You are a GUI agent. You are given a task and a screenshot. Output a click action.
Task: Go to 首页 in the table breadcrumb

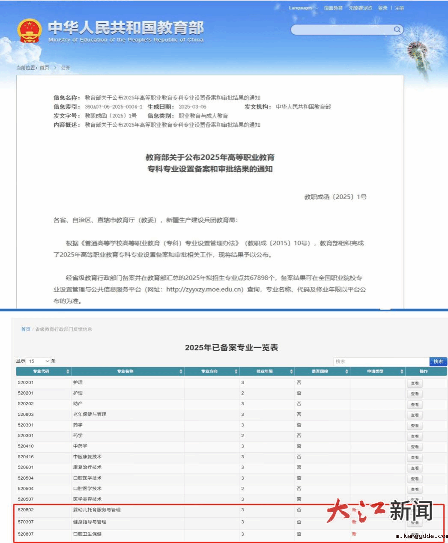click(x=26, y=329)
